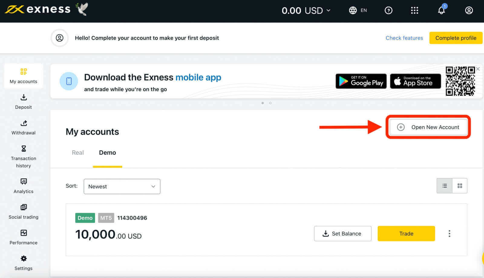Open Transaction history hourglass icon
The height and width of the screenshot is (278, 484).
point(24,149)
